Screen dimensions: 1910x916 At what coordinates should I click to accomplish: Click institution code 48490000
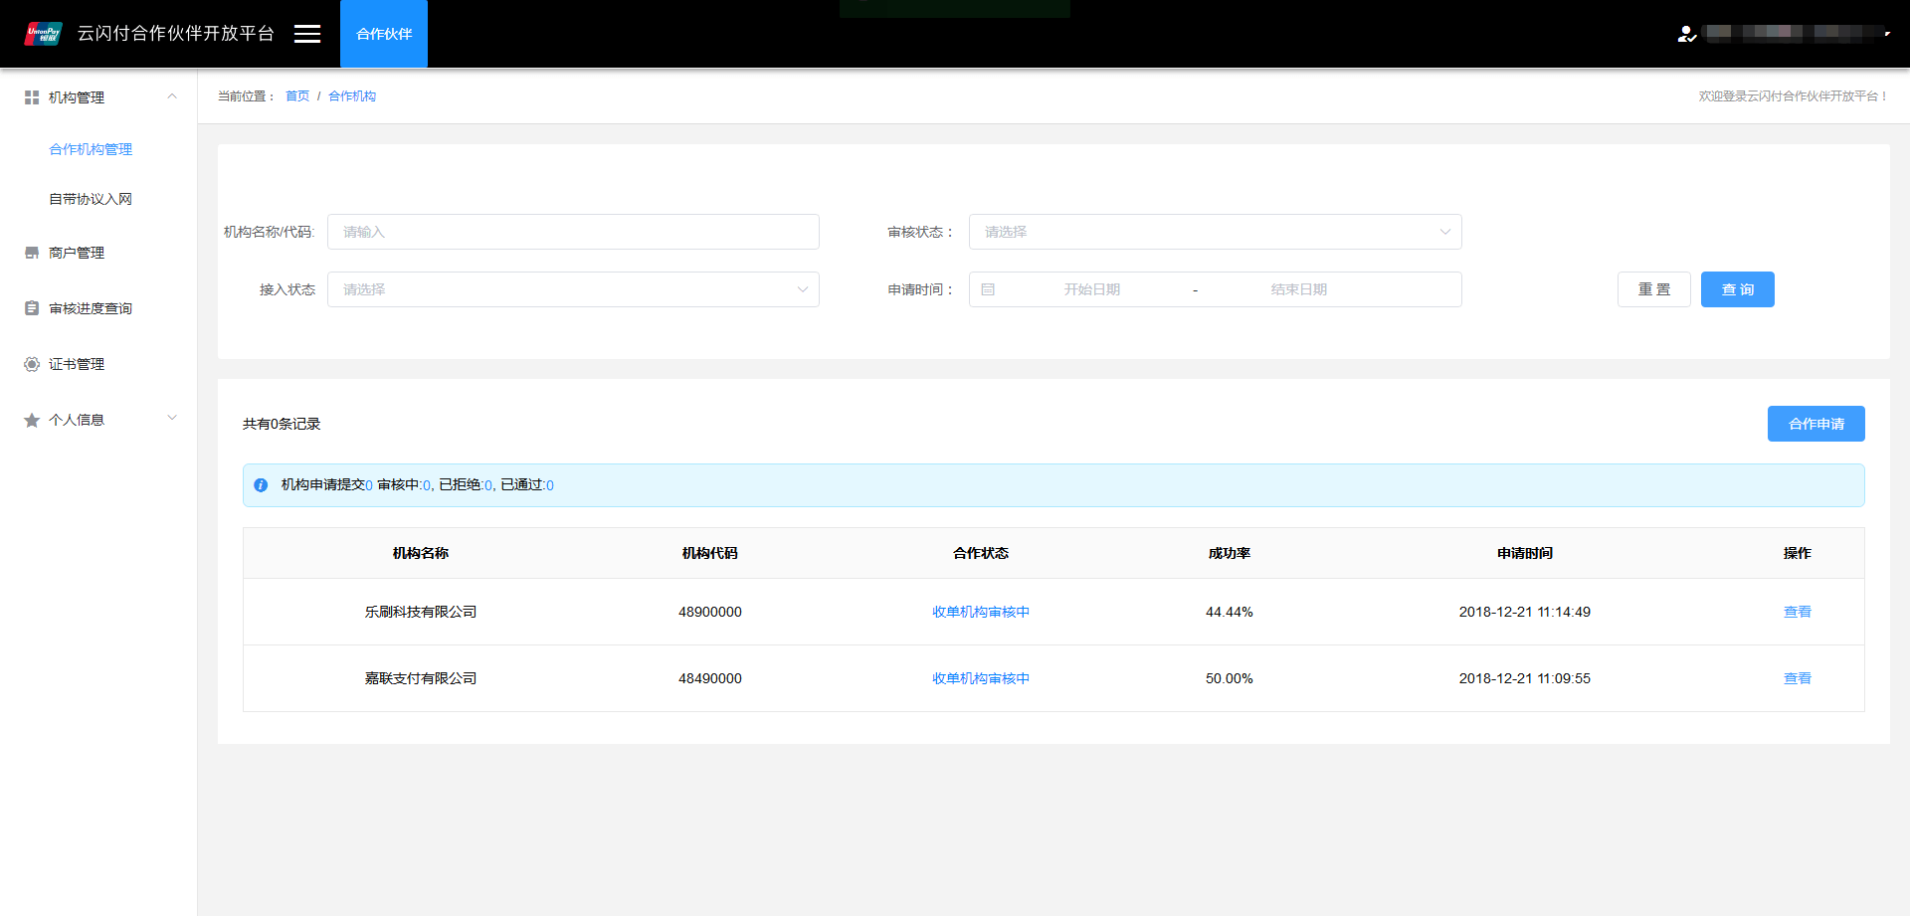click(710, 678)
